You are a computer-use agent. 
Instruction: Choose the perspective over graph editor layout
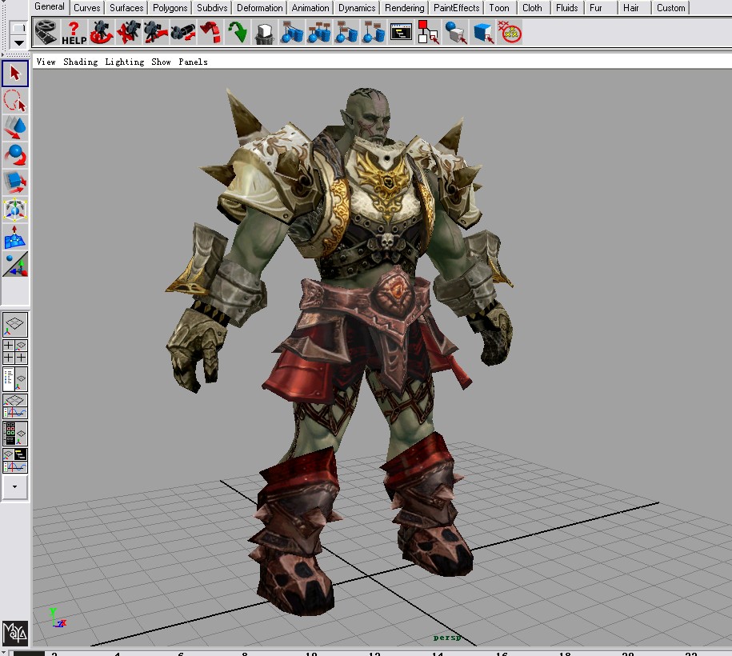(x=15, y=406)
